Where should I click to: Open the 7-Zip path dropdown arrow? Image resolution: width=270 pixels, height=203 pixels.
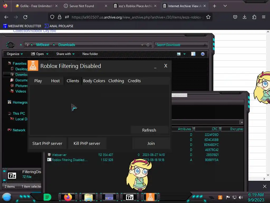tap(242, 122)
